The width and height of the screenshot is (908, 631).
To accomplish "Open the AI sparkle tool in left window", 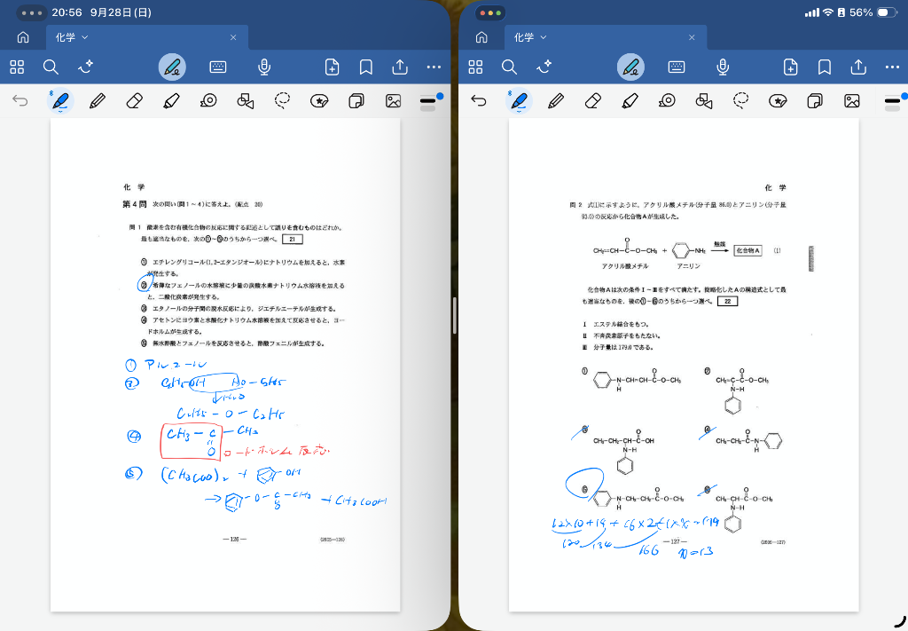I will [86, 67].
